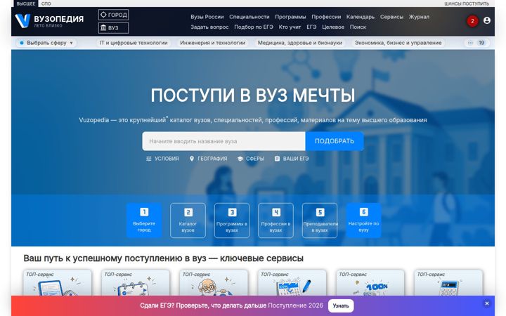The height and width of the screenshot is (316, 506).
Task: Open the TOP-service card with professor
Action: coord(214,283)
